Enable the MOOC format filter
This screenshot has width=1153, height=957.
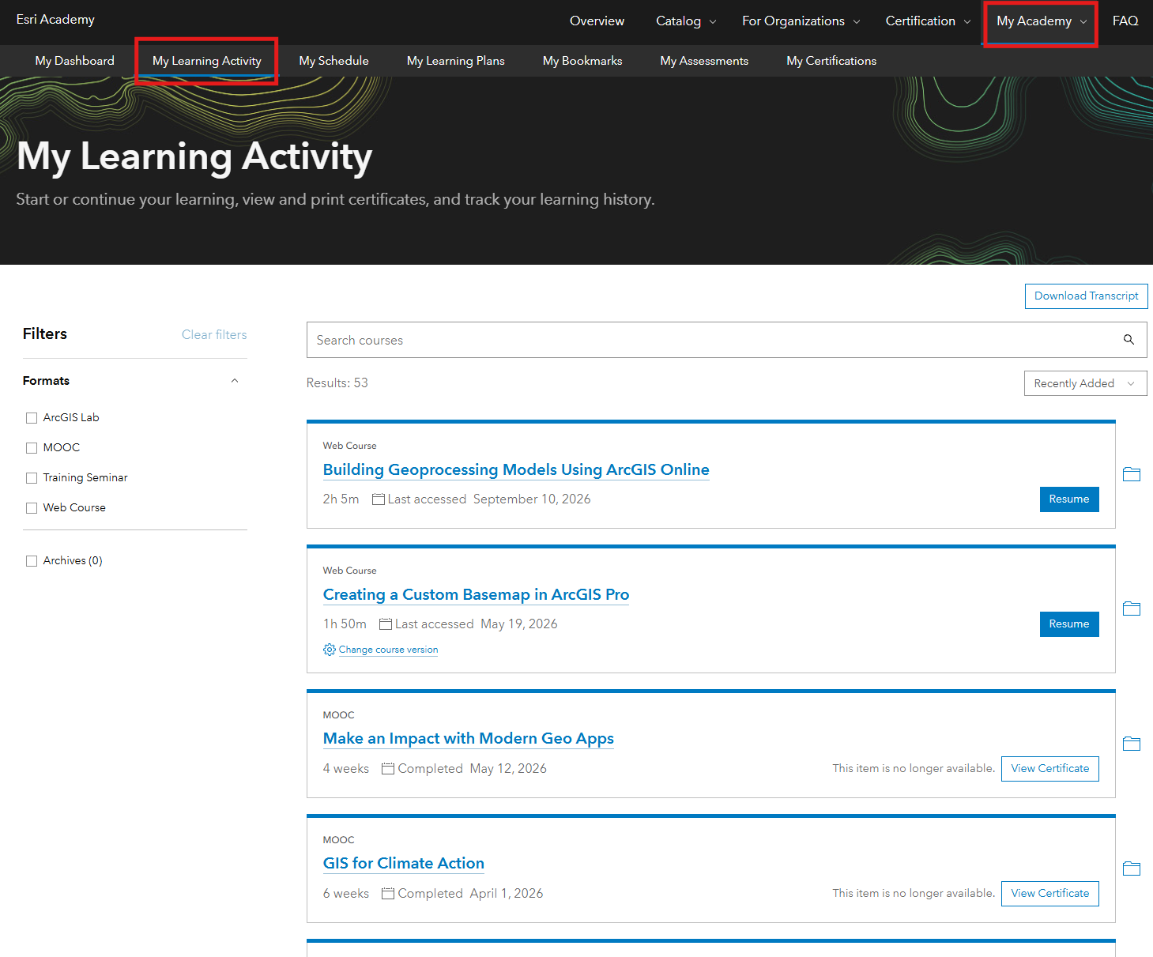(x=32, y=448)
